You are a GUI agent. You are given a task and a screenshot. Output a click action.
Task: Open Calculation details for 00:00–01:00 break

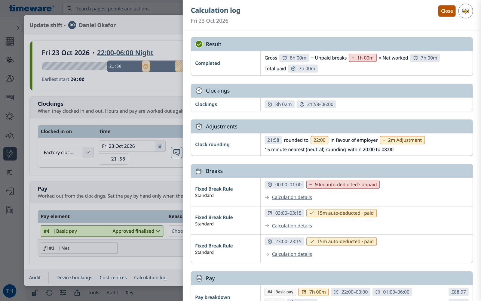pyautogui.click(x=292, y=197)
